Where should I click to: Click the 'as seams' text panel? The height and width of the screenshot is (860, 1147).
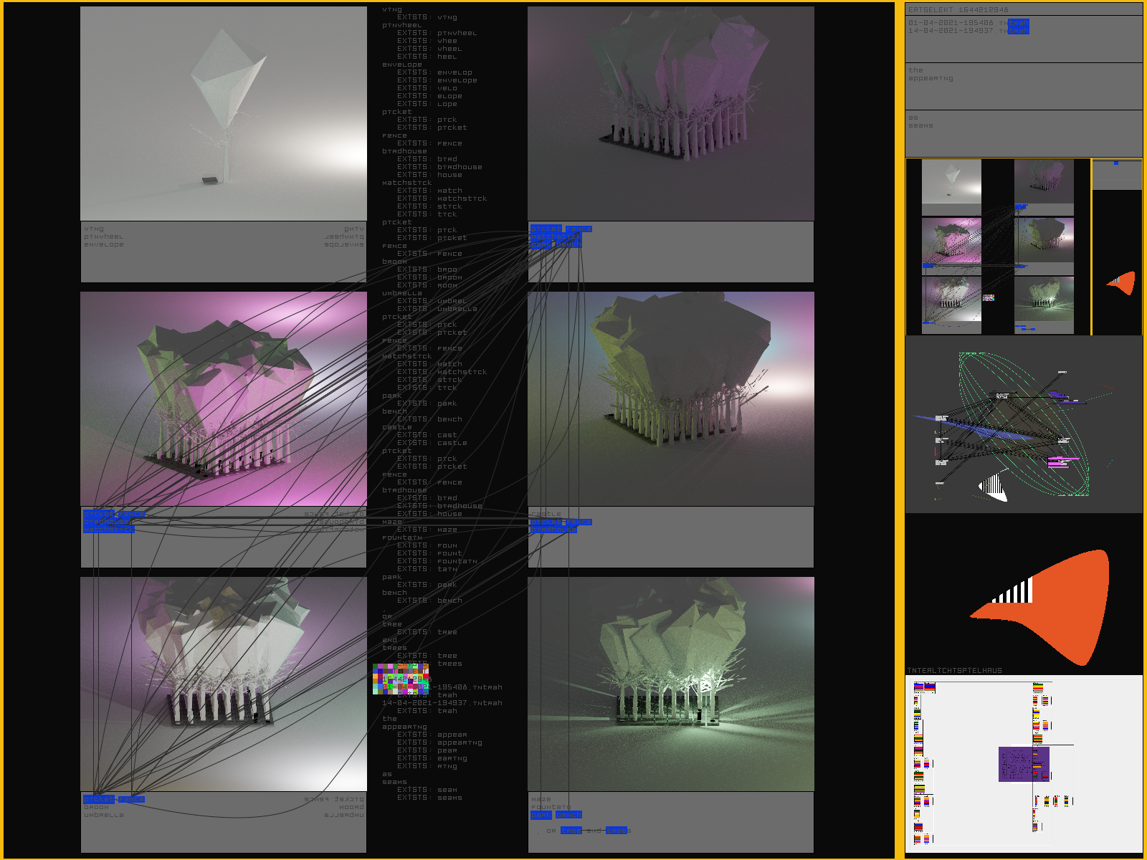1023,133
